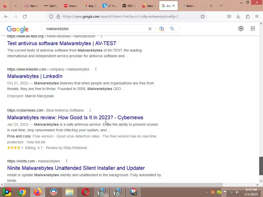The image size is (263, 197).
Task: Open Google quick settings gear
Action: pyautogui.click(x=241, y=28)
